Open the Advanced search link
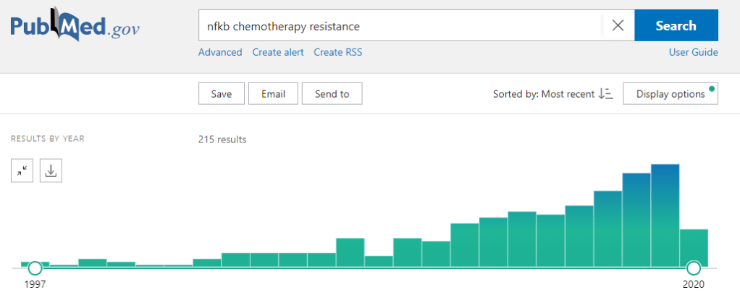 tap(220, 52)
